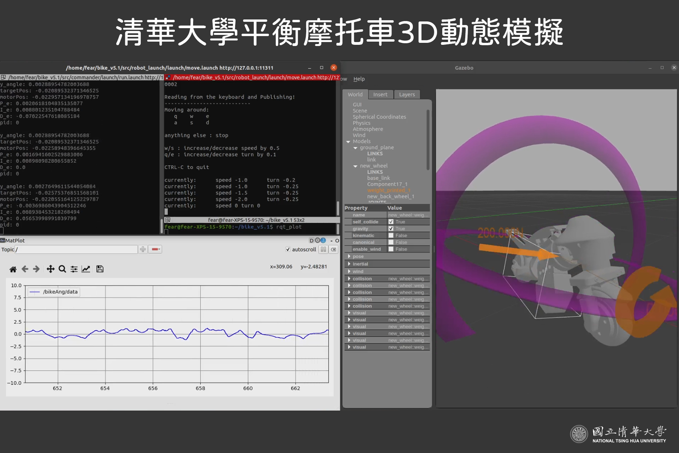679x453 pixels.
Task: Click the clear plot icon
Action: click(x=334, y=249)
